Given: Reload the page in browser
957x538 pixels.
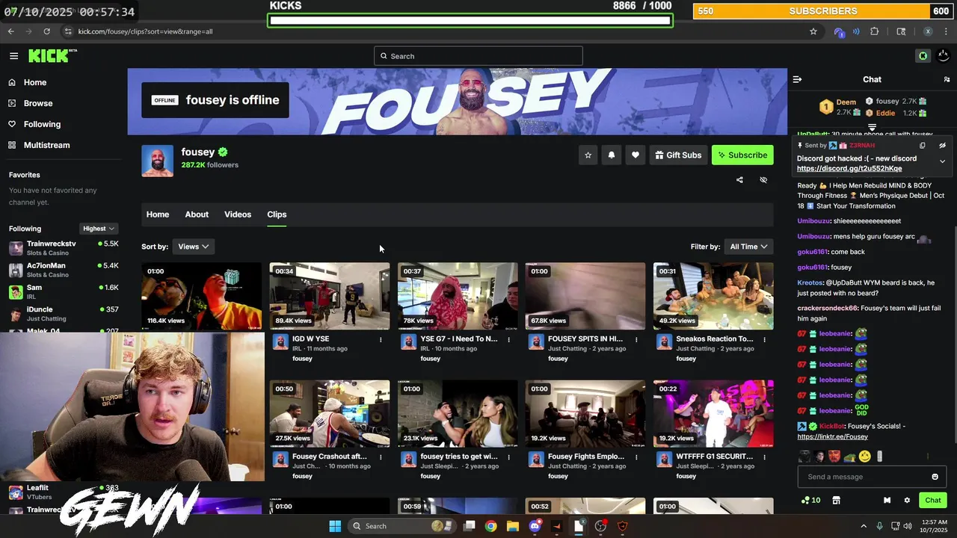Looking at the screenshot, I should pyautogui.click(x=46, y=31).
